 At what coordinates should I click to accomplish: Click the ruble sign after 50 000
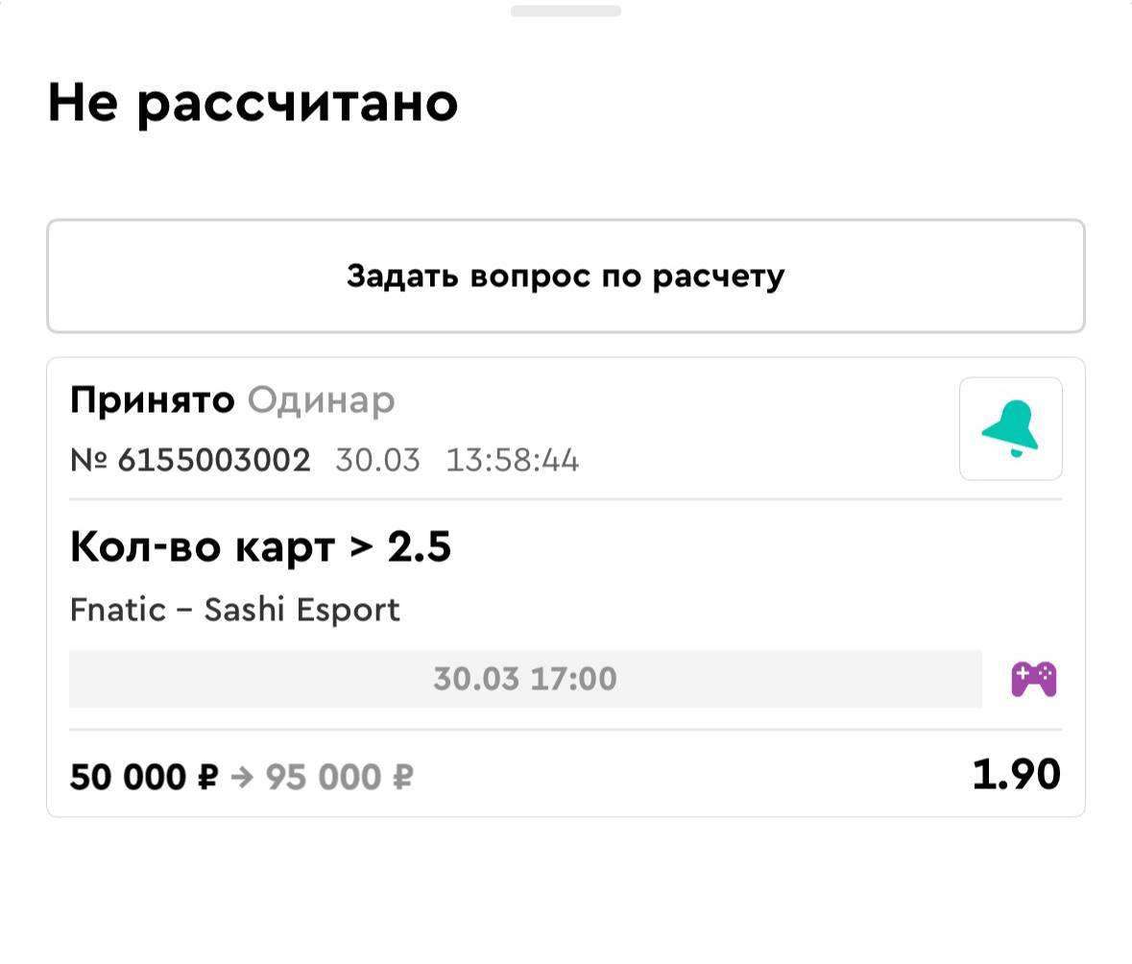[x=208, y=777]
